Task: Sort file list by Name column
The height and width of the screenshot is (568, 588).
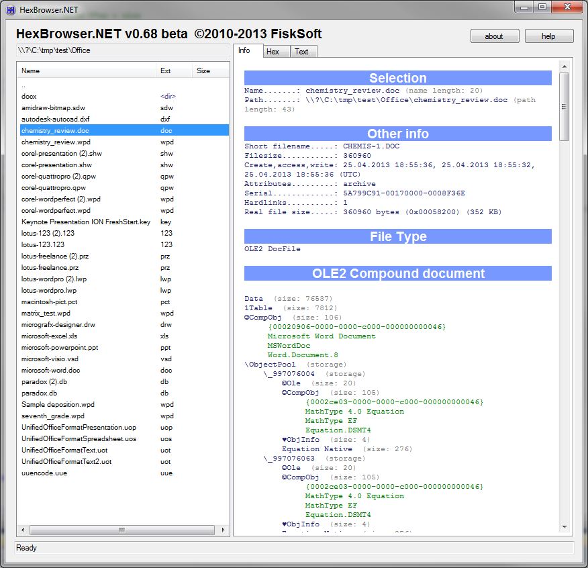Action: click(86, 70)
